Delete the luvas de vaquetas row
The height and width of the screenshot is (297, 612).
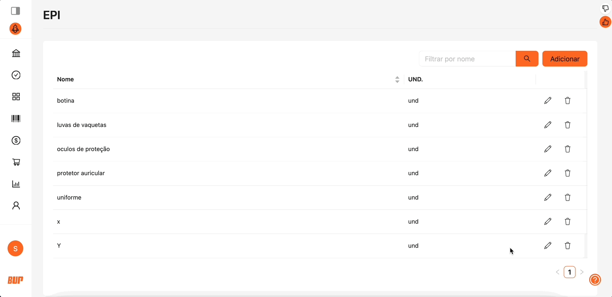(x=568, y=125)
